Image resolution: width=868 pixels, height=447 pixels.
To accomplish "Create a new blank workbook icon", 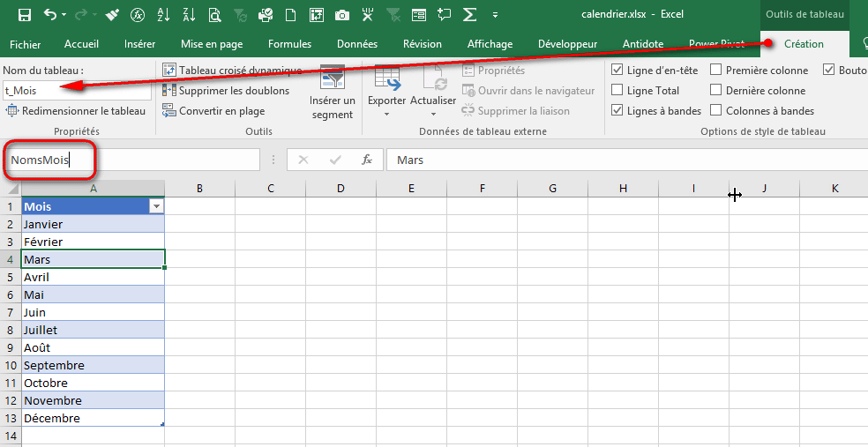I will (x=290, y=15).
